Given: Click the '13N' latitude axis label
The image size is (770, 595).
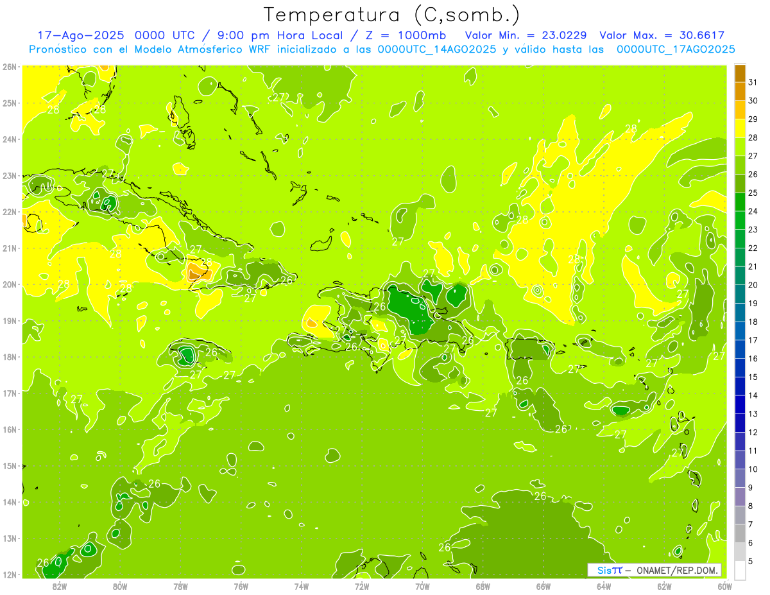Looking at the screenshot, I should tap(10, 539).
